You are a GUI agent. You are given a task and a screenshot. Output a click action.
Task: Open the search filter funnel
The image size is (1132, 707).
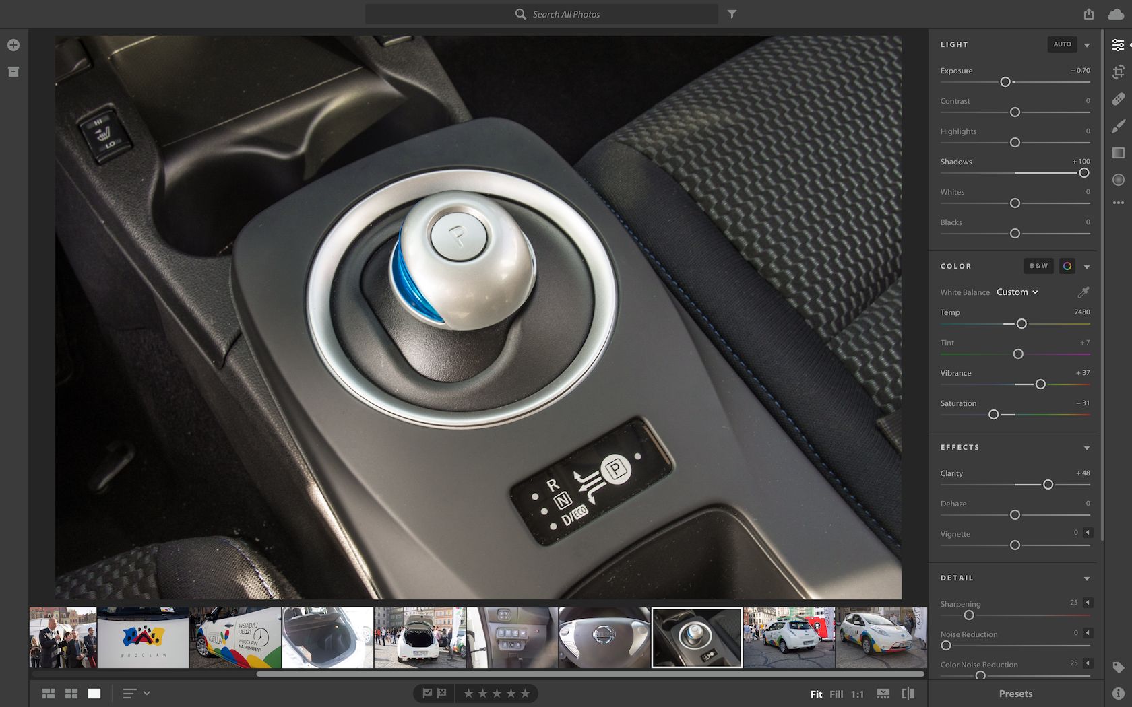[x=732, y=14]
